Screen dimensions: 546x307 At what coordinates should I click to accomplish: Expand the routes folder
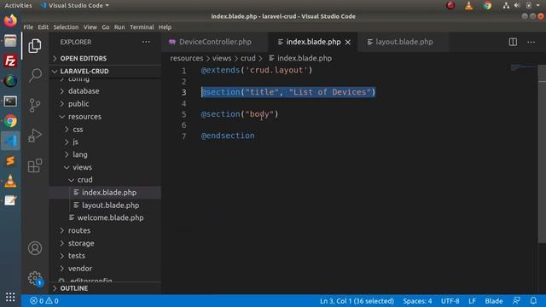coord(79,230)
